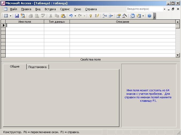This screenshot has height=135, width=181.
Task: Click first row Описание cell
Action: 122,25
